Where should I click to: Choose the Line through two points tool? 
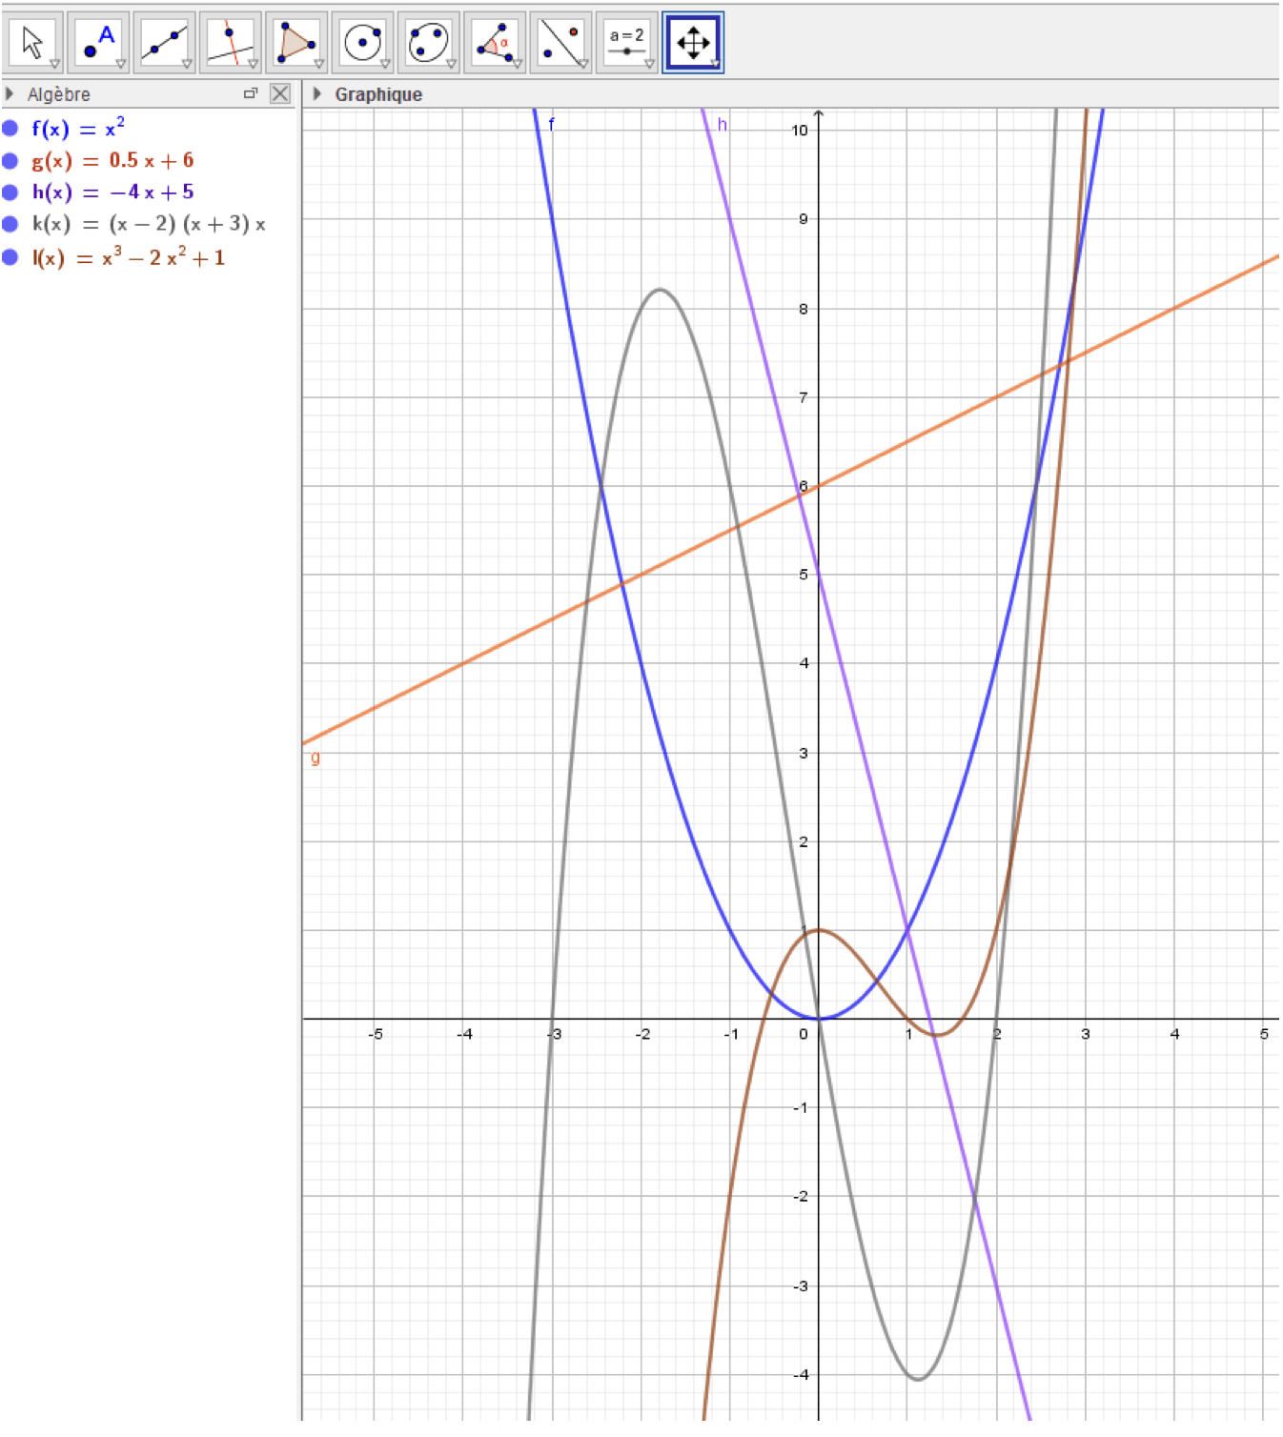click(164, 43)
